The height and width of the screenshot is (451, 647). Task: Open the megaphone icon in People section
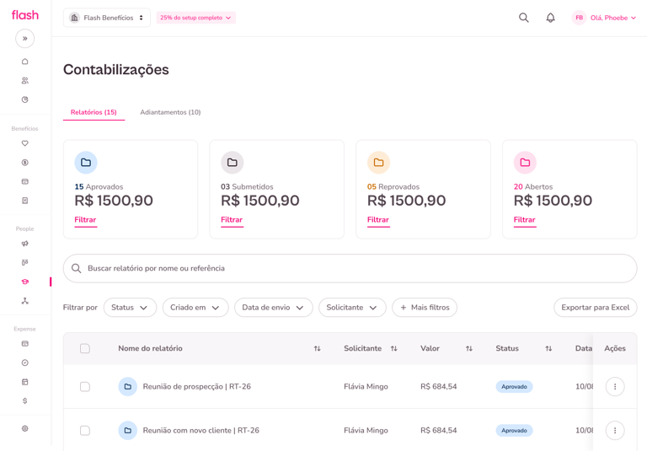(25, 244)
